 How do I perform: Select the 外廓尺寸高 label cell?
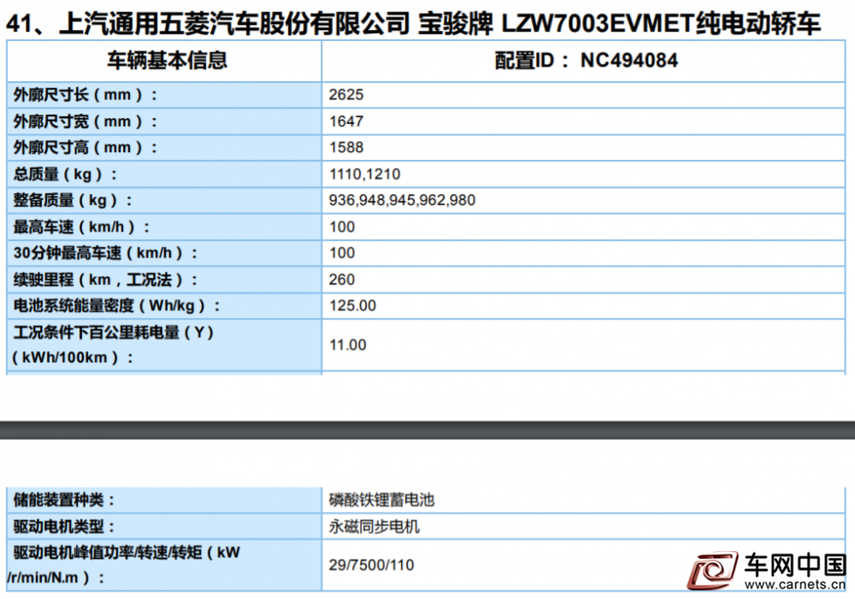(x=164, y=148)
